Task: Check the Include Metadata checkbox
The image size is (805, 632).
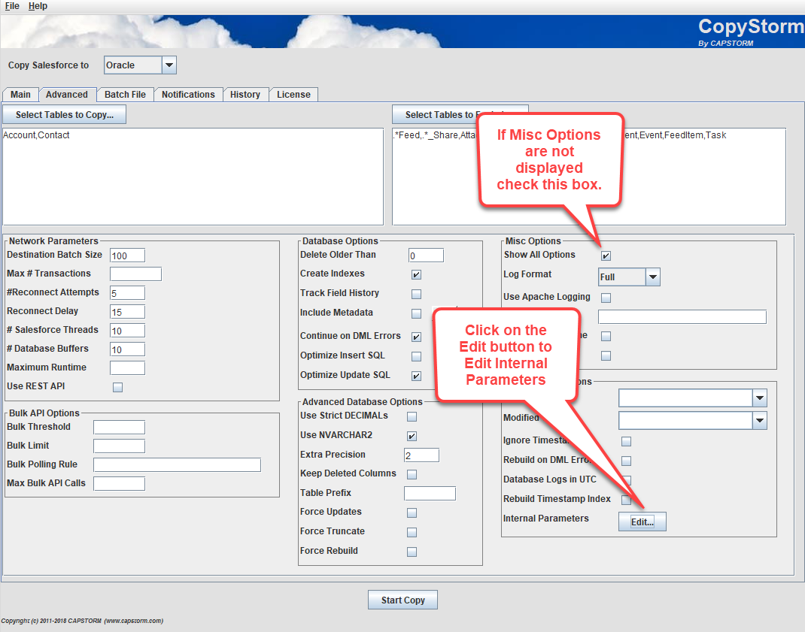Action: click(416, 313)
